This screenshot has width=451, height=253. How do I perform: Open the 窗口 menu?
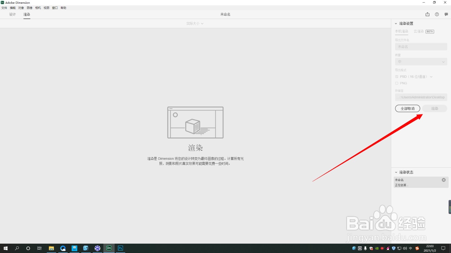55,8
